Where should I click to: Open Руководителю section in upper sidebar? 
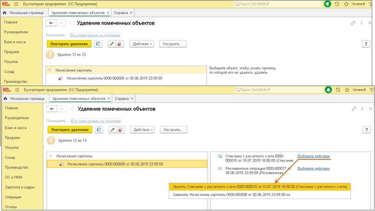16,32
